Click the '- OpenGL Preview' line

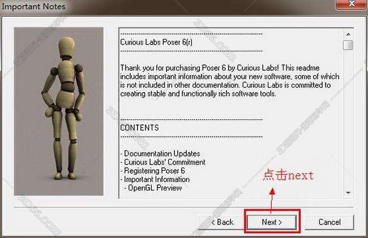coord(153,188)
